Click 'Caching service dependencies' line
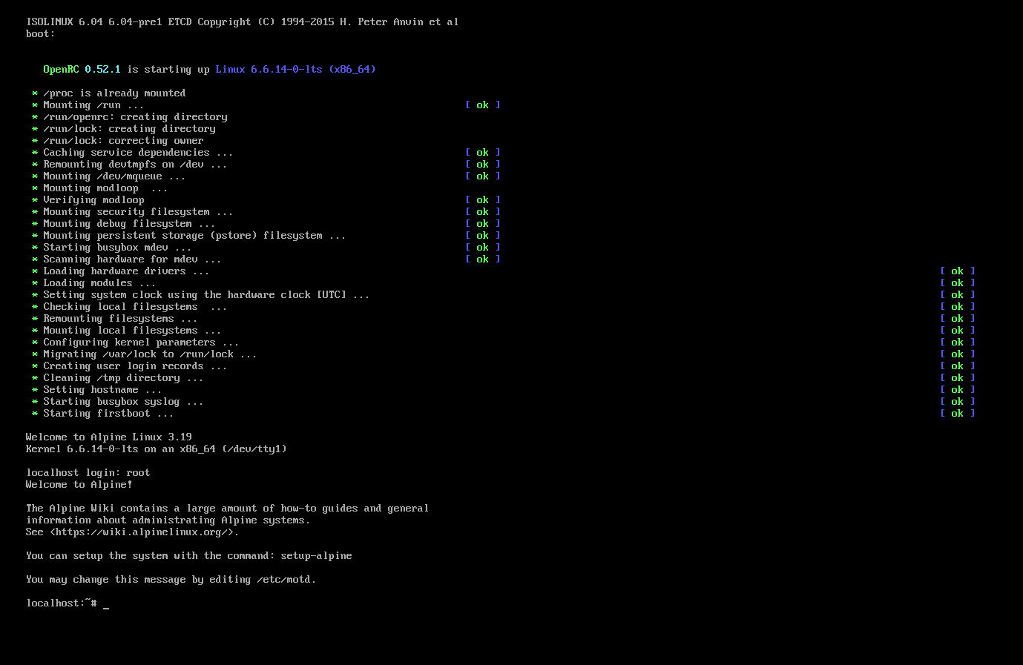The height and width of the screenshot is (665, 1023). pos(138,153)
